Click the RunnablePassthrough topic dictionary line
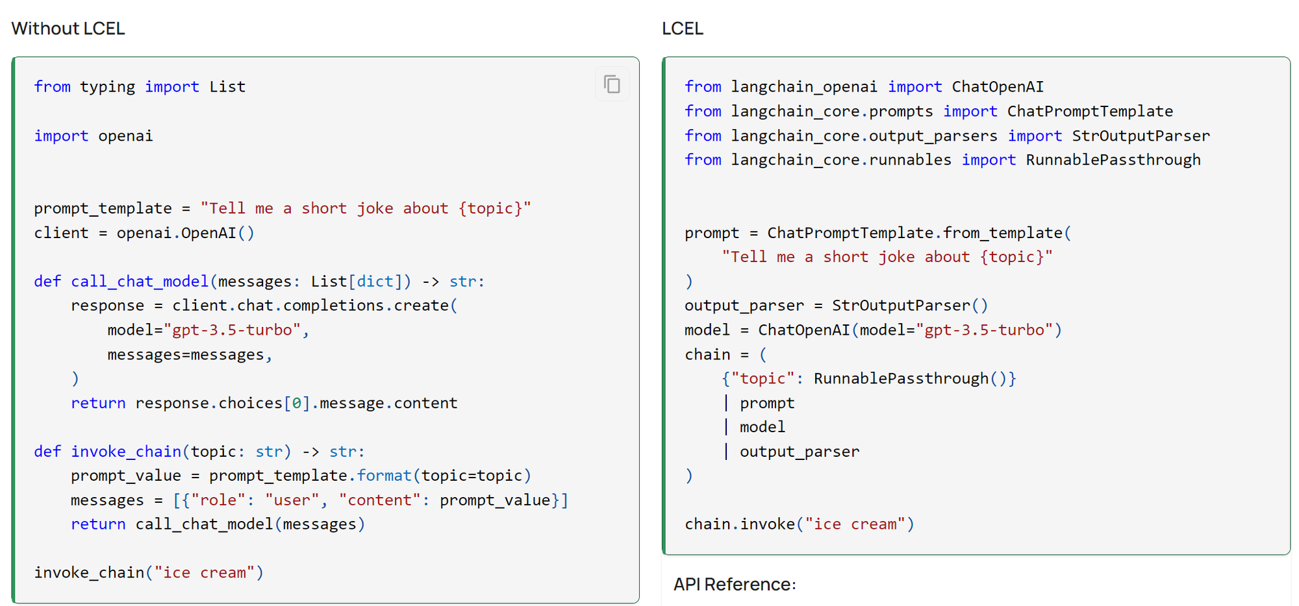 [869, 378]
